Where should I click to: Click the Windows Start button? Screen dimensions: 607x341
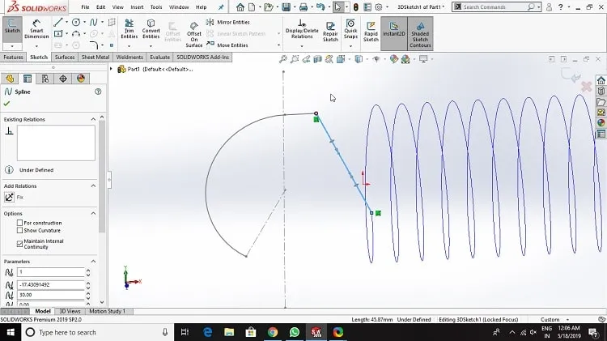point(10,332)
